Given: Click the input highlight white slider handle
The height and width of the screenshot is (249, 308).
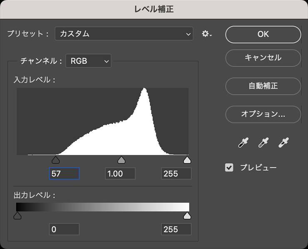Looking at the screenshot, I should pos(187,160).
